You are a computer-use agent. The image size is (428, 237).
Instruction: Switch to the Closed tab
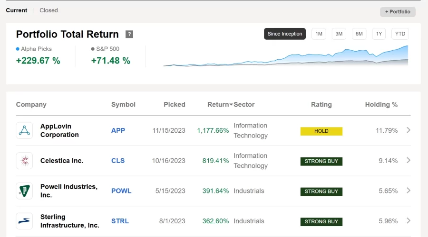click(49, 10)
